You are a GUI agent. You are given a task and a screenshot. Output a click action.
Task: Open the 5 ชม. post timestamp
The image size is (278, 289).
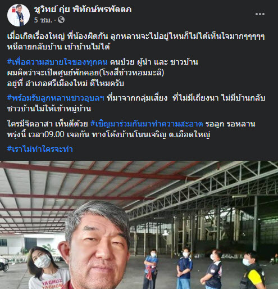(43, 20)
